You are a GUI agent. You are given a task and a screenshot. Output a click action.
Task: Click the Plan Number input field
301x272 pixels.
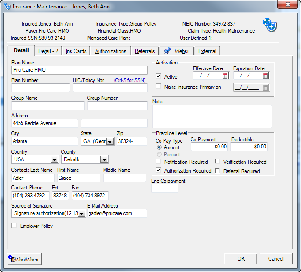tap(41, 88)
